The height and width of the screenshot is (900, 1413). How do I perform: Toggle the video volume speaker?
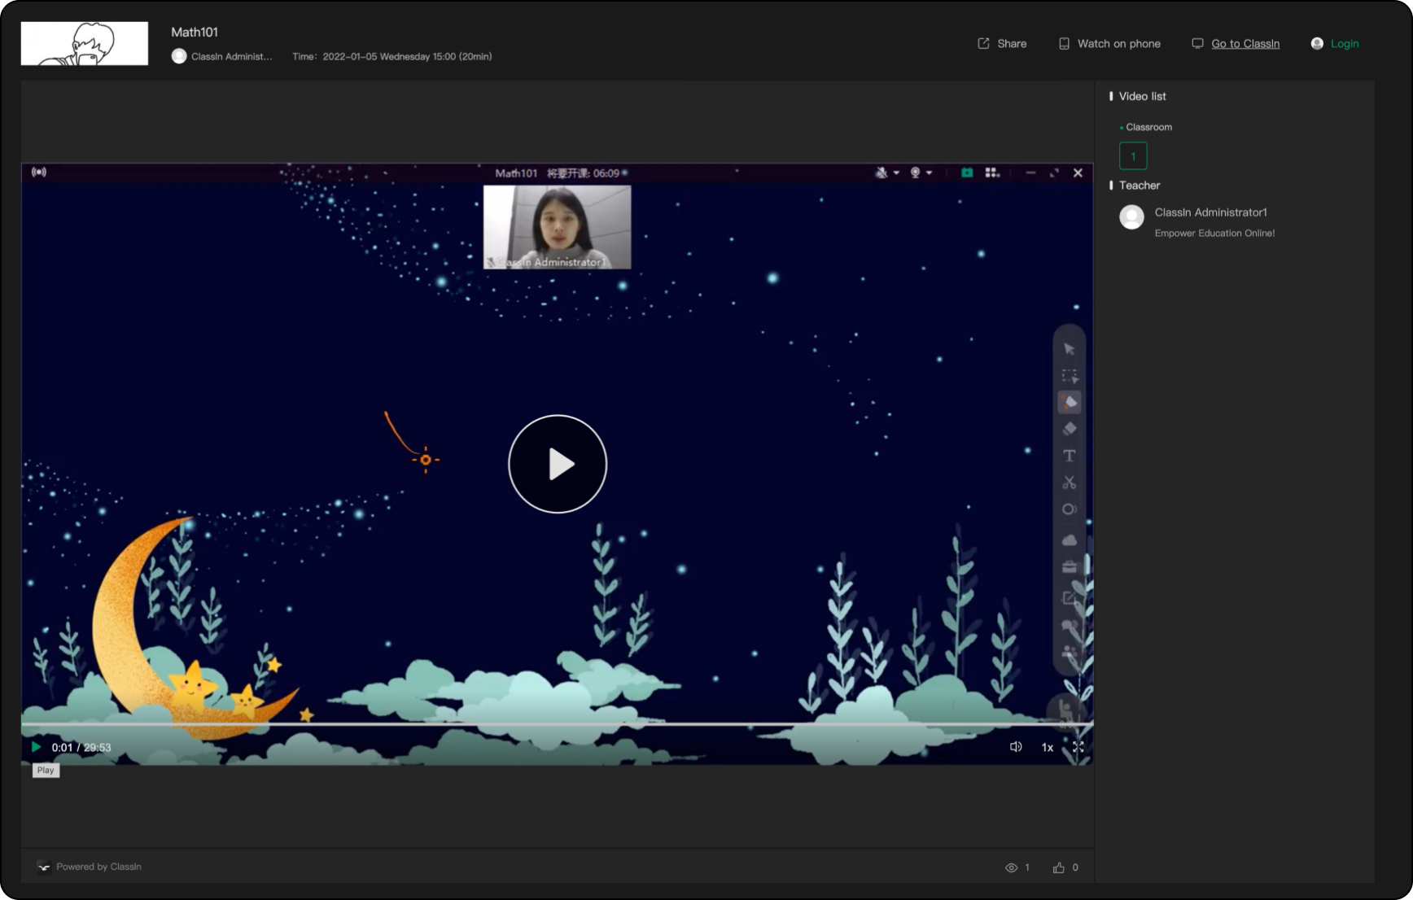[x=1015, y=747]
